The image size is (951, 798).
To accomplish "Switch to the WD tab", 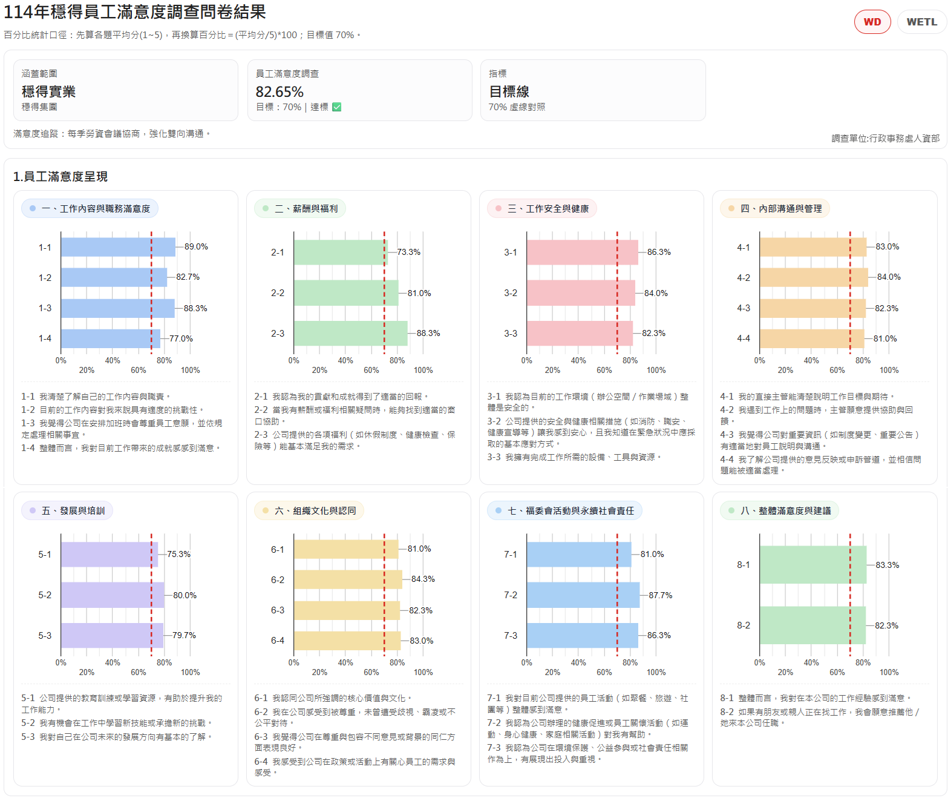I will [x=872, y=22].
